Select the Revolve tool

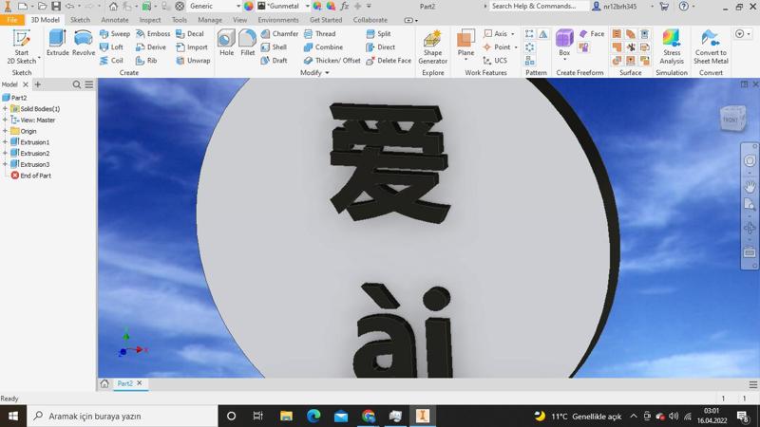pos(84,43)
